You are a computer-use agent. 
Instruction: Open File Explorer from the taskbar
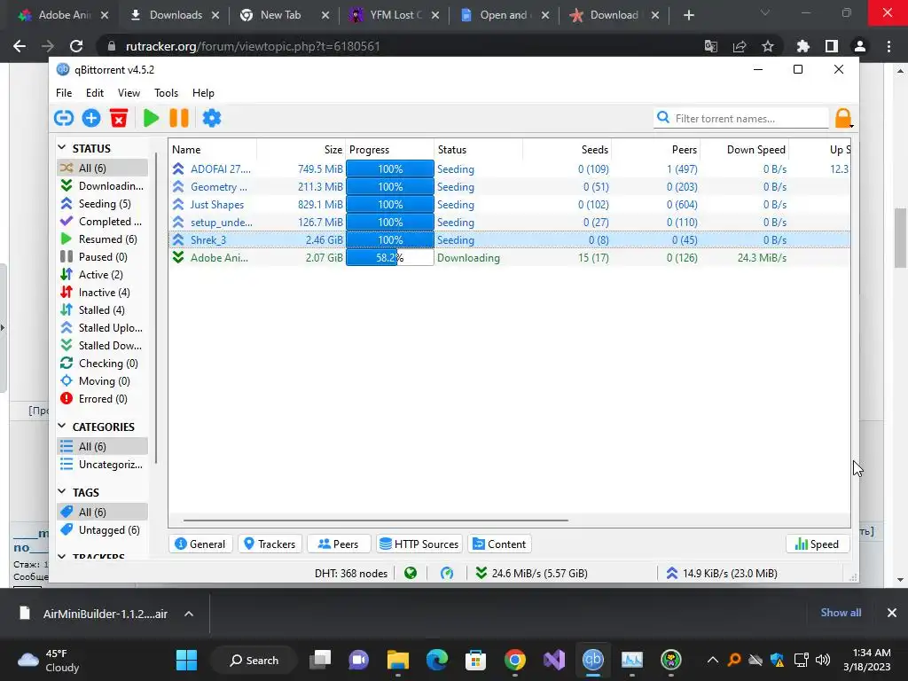[398, 660]
